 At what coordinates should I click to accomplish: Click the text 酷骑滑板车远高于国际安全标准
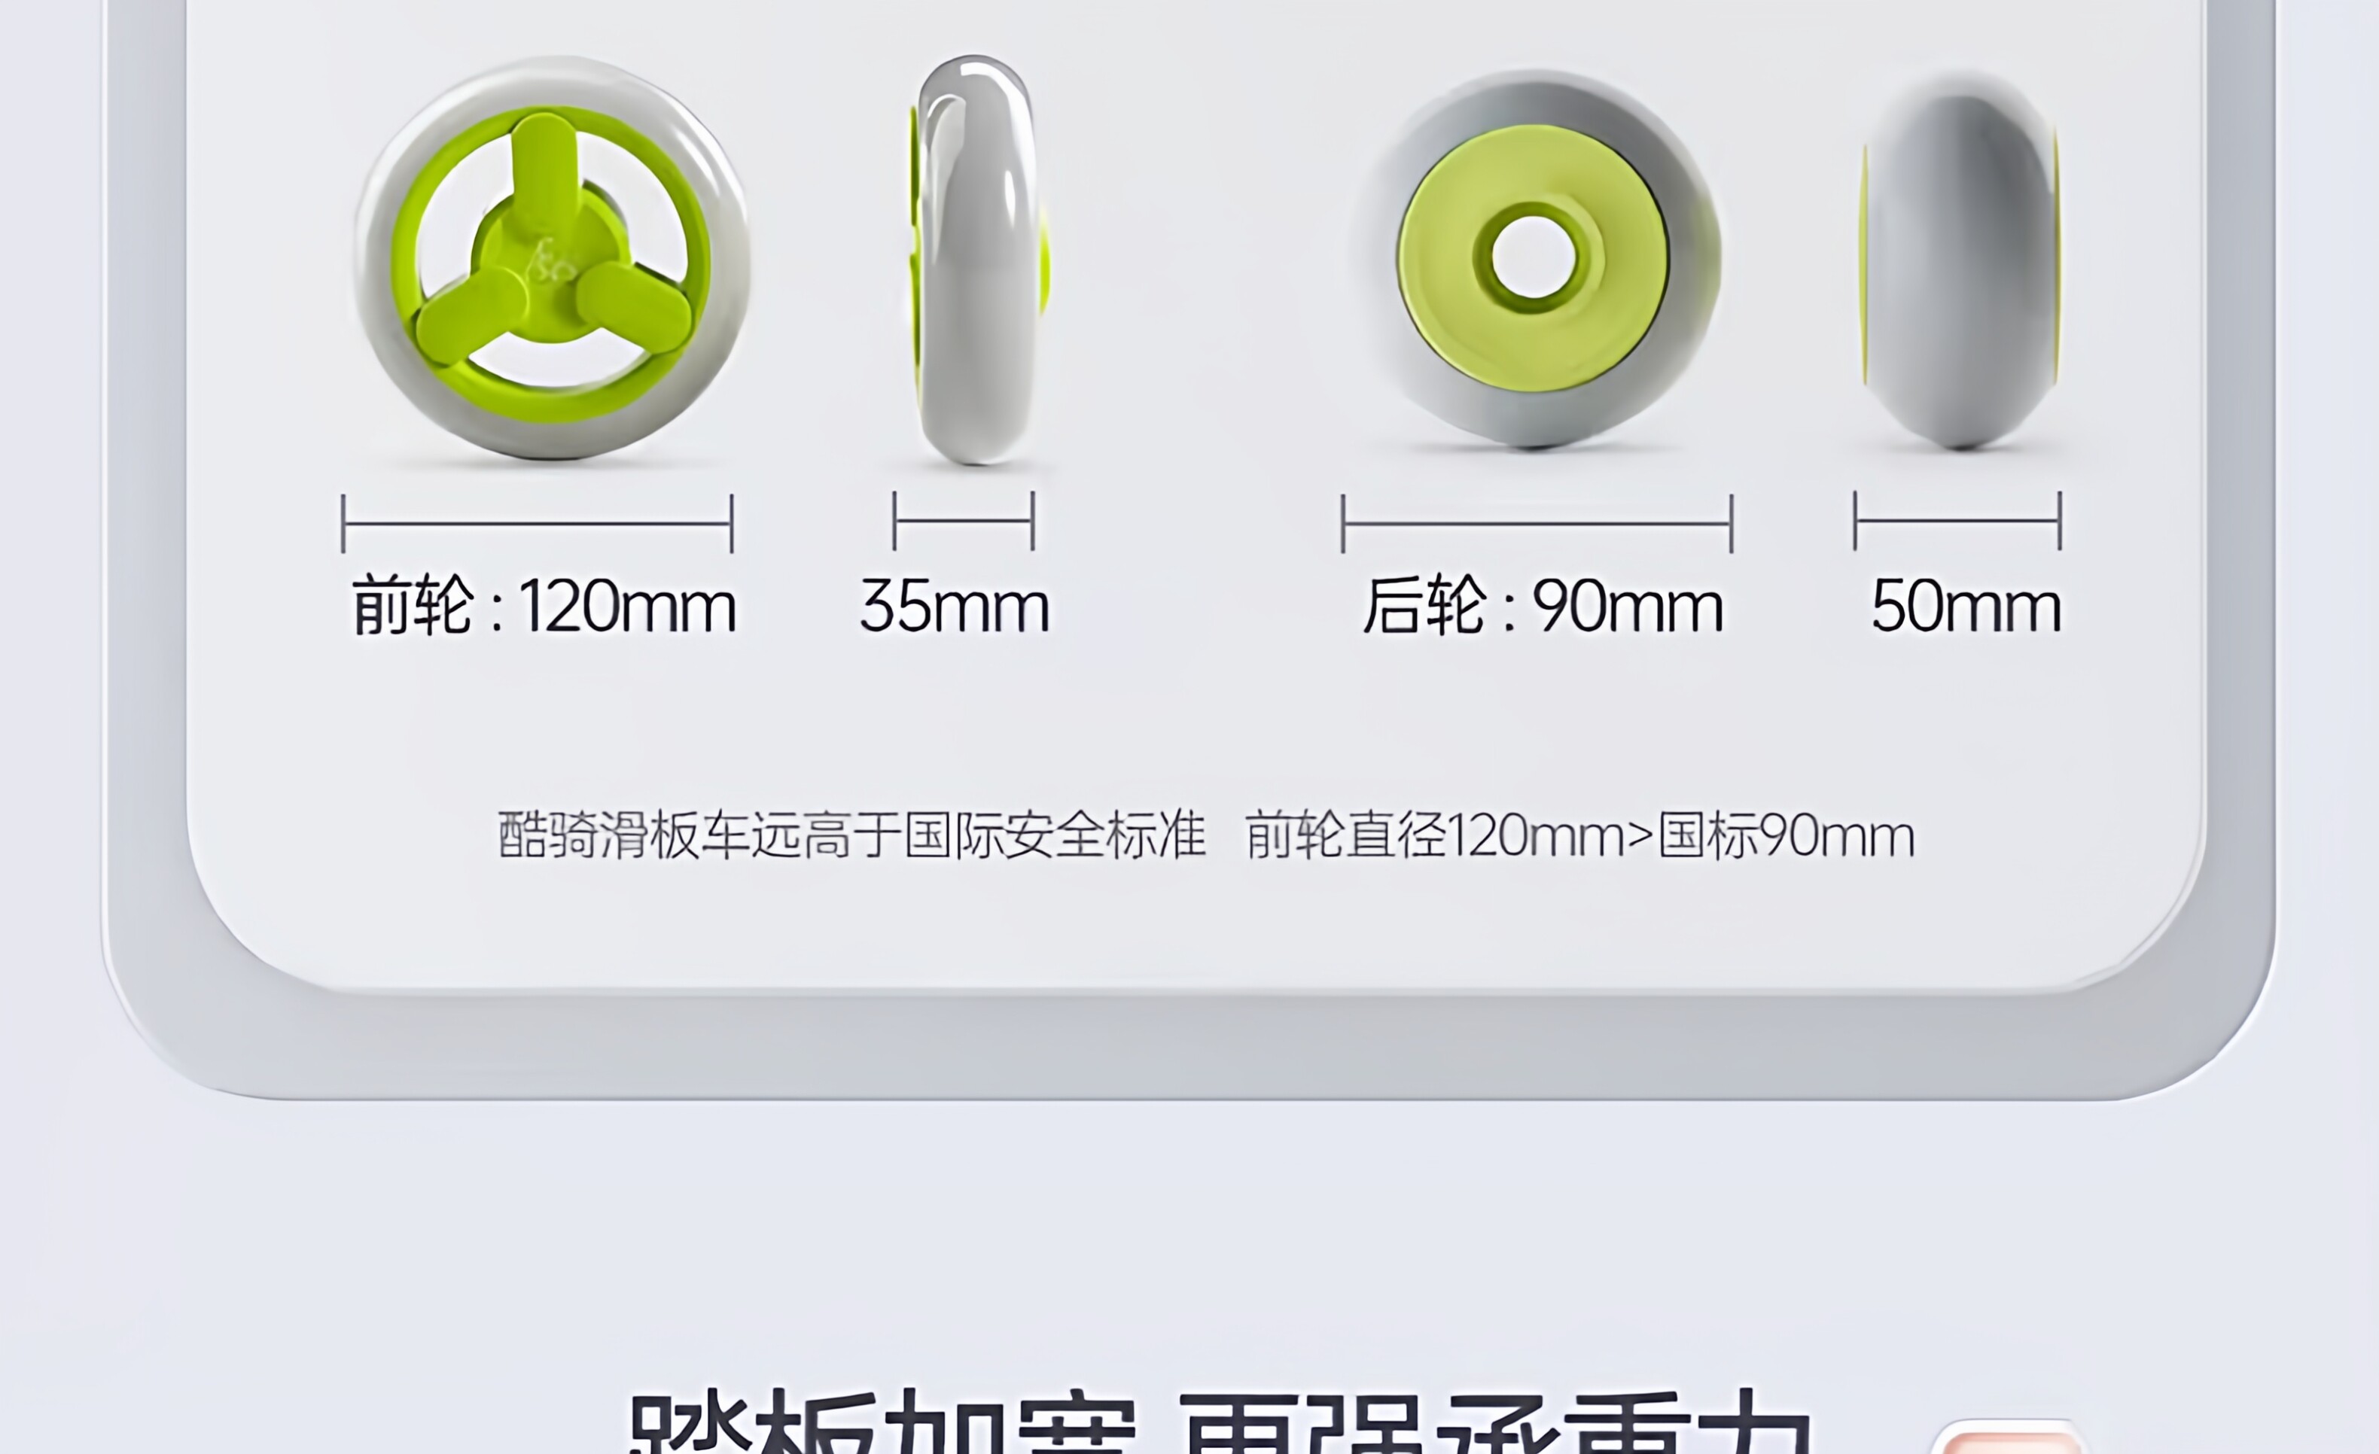[851, 835]
